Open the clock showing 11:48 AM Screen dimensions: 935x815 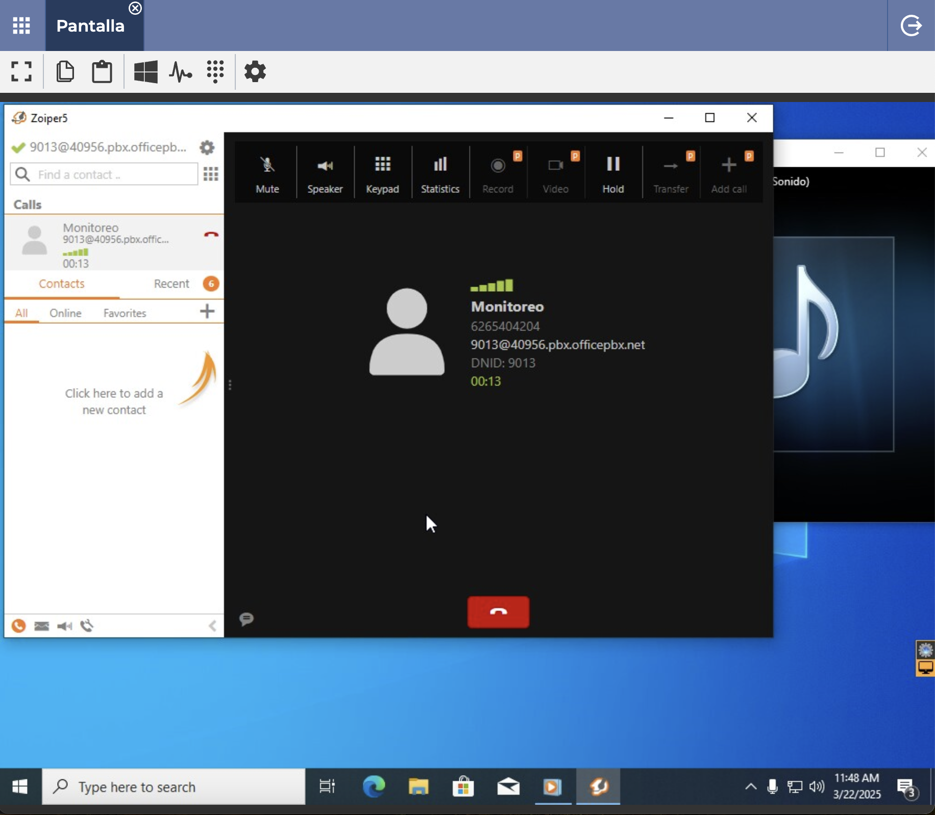pos(857,786)
